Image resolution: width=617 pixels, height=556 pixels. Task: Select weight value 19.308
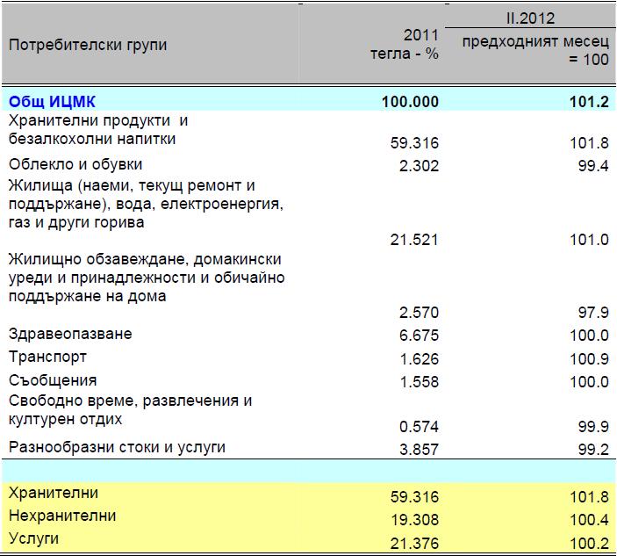click(414, 520)
